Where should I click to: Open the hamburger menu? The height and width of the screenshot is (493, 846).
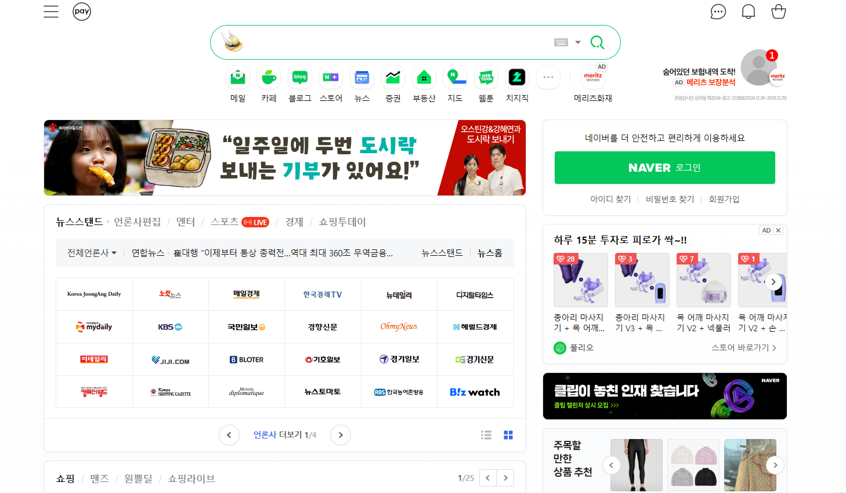pos(51,12)
